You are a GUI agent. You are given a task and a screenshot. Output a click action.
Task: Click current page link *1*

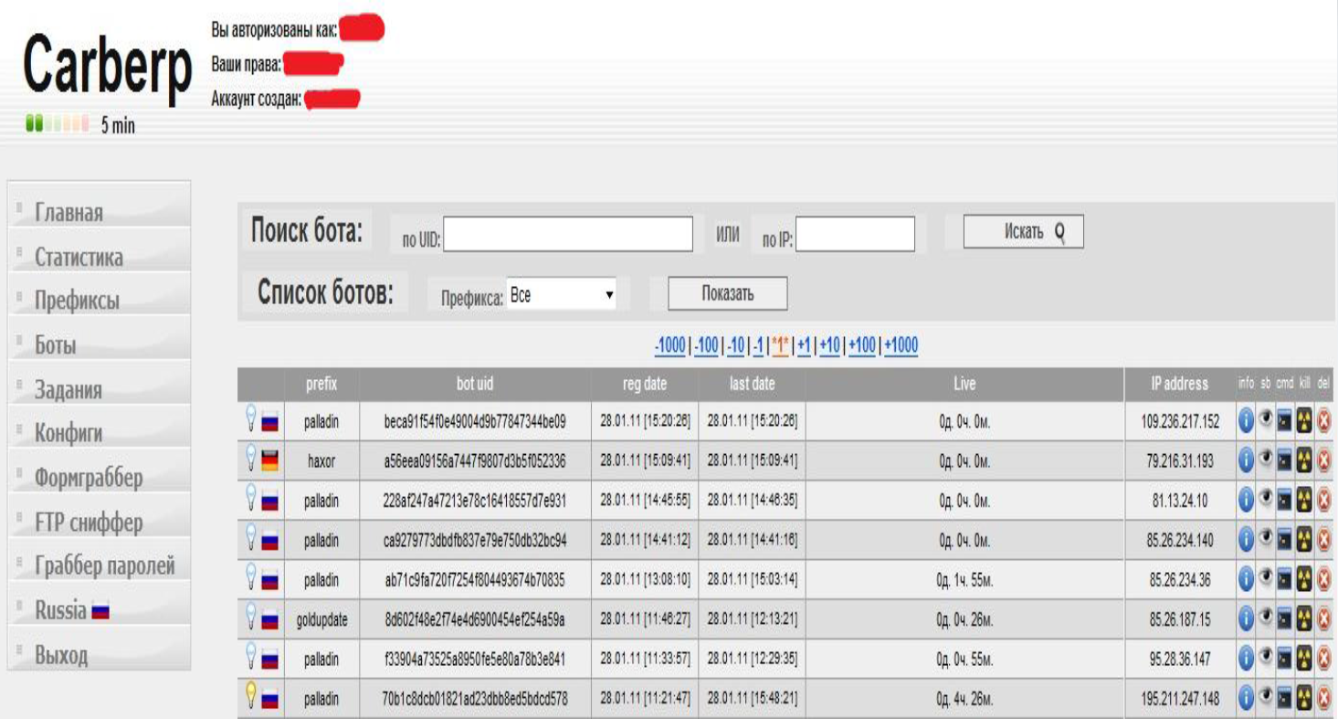pyautogui.click(x=780, y=346)
